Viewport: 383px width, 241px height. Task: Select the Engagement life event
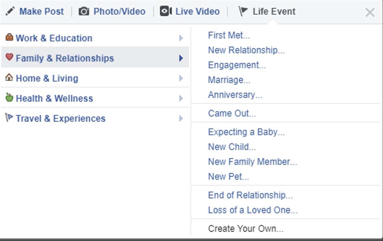point(237,65)
